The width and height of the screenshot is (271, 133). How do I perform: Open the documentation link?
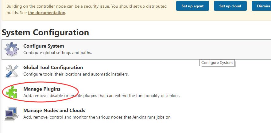46,13
